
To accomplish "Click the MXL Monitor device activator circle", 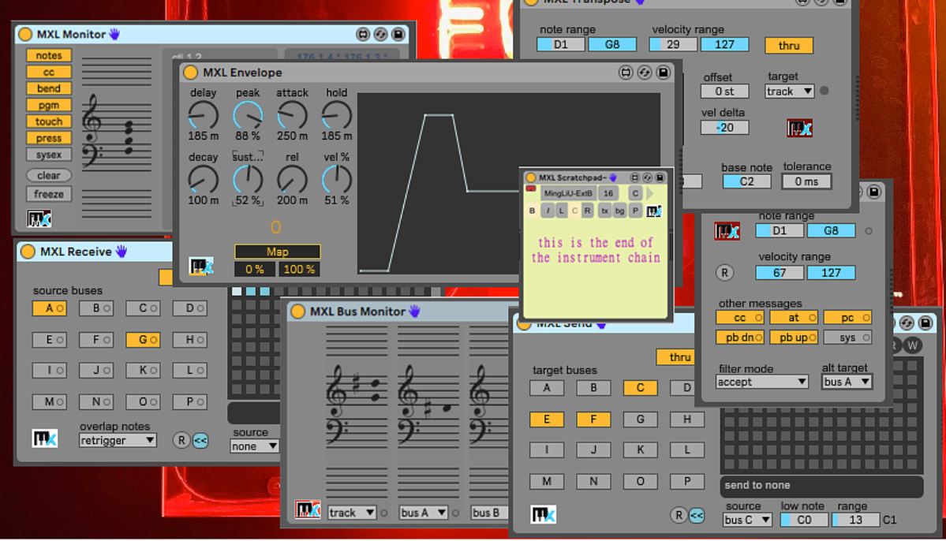I will pos(25,35).
